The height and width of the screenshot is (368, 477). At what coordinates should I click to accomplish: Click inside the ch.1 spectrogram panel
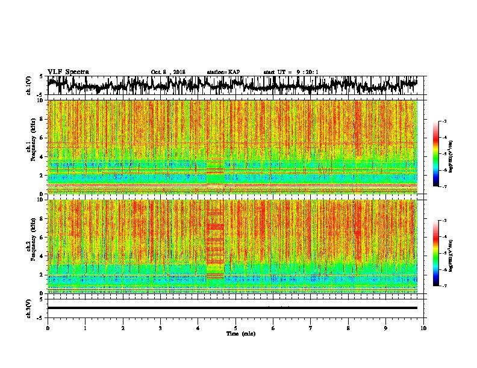click(232, 147)
